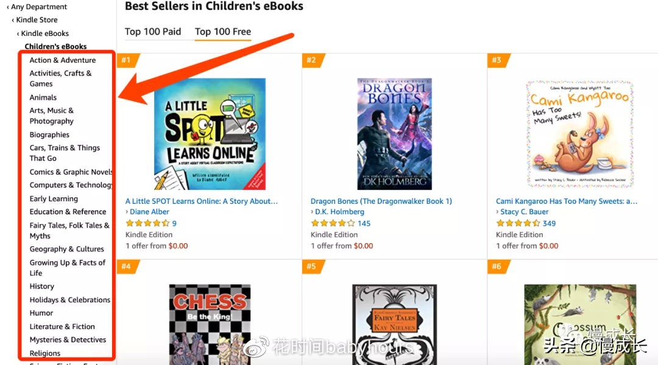Click star rating under Cami Kangaroo
The width and height of the screenshot is (658, 365).
click(x=518, y=223)
